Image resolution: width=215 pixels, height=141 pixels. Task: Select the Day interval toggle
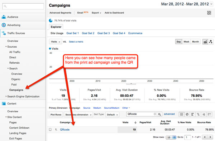[x=178, y=42]
